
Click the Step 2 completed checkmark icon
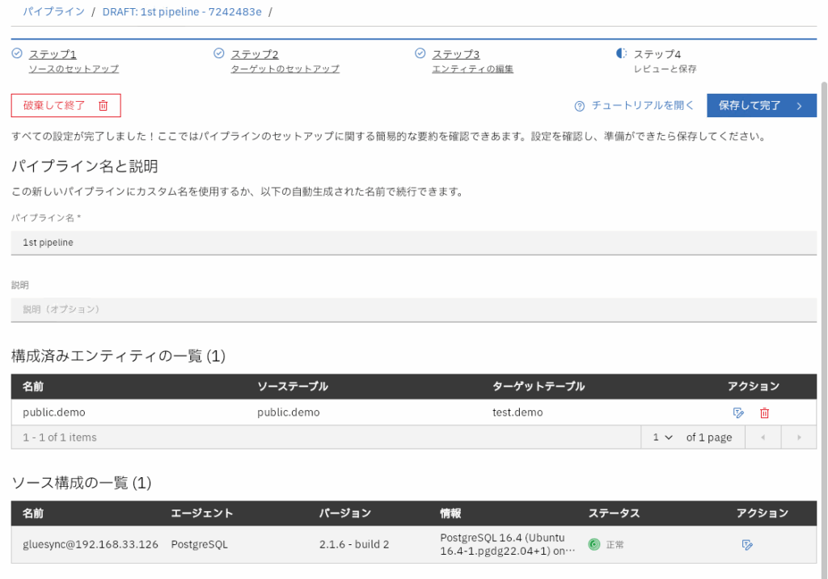218,53
